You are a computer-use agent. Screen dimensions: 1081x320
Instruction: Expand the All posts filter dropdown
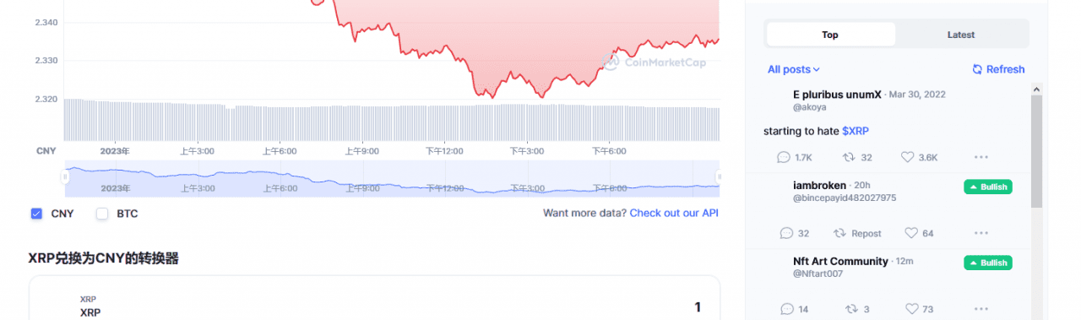tap(794, 69)
